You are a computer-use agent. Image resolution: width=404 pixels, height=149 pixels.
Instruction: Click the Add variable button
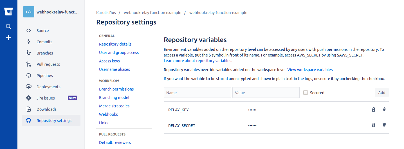click(x=382, y=92)
